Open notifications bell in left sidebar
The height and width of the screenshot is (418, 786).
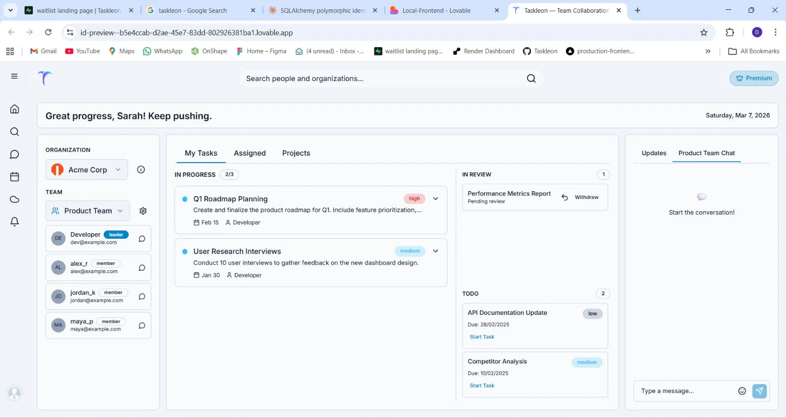(15, 222)
